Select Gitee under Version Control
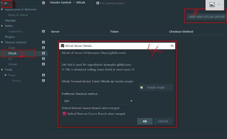This screenshot has height=139, width=227. pyautogui.click(x=11, y=48)
